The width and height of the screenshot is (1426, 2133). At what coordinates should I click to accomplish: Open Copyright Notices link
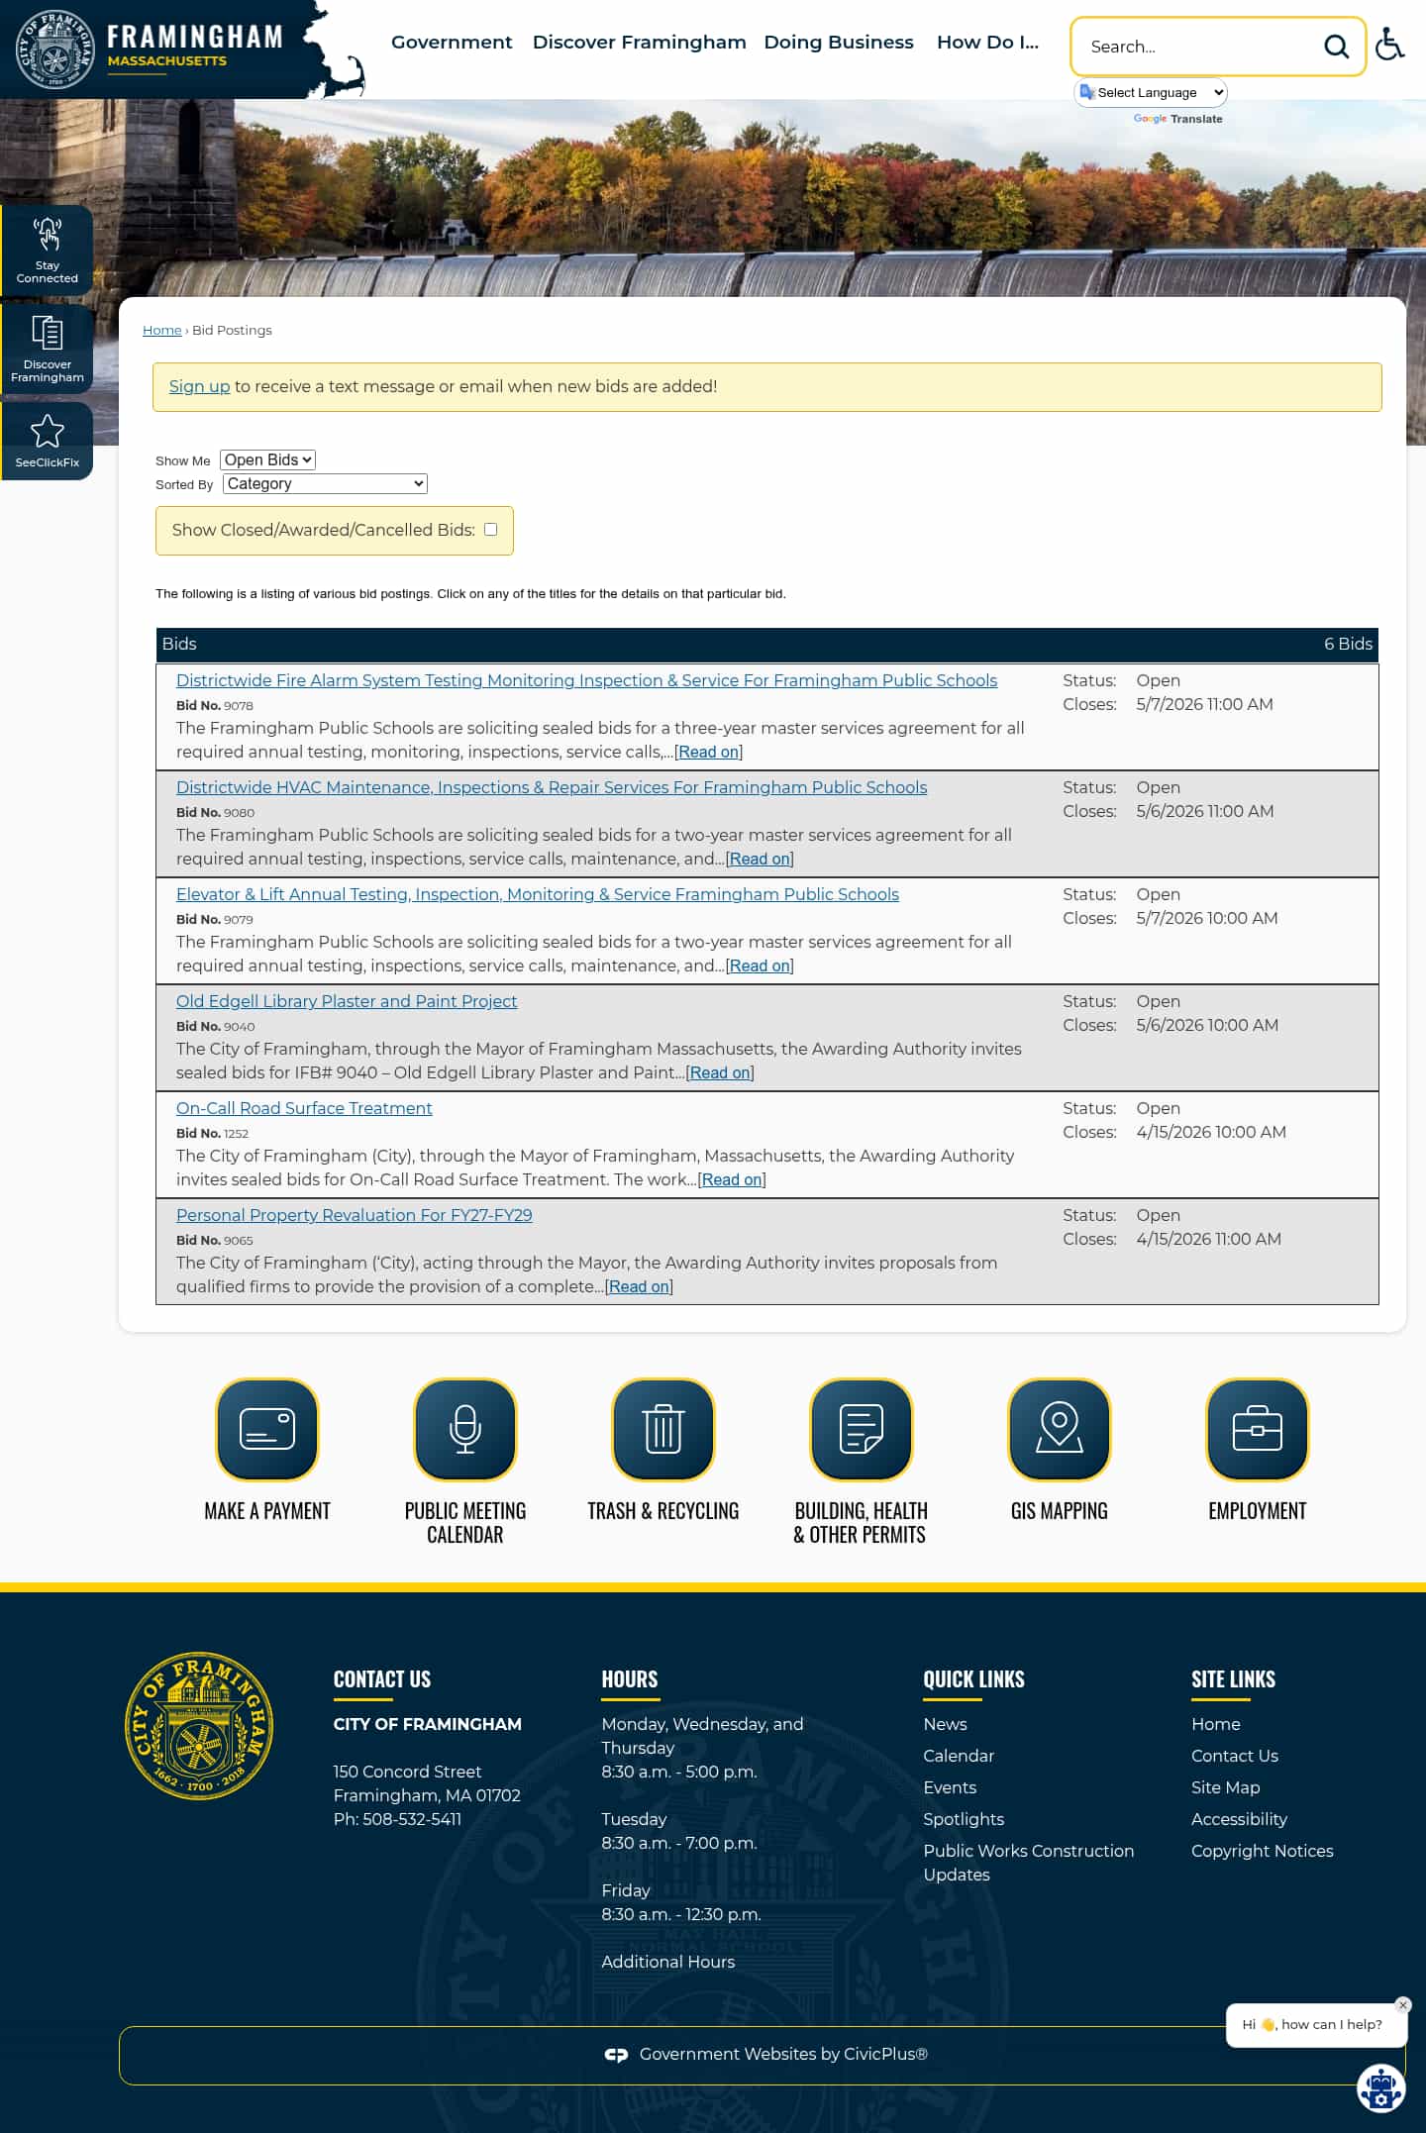[1263, 1851]
